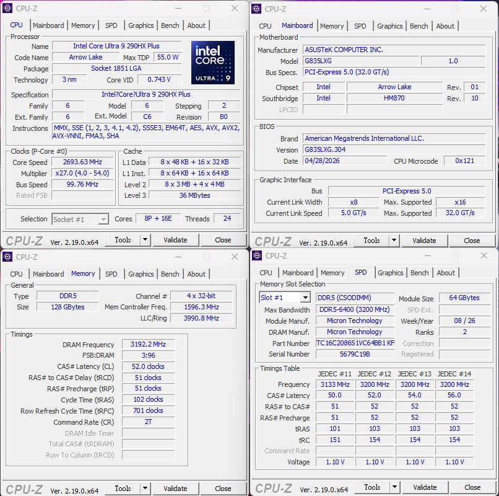The image size is (499, 496).
Task: Click the Current Link Width value 'x8'
Action: [x=354, y=202]
